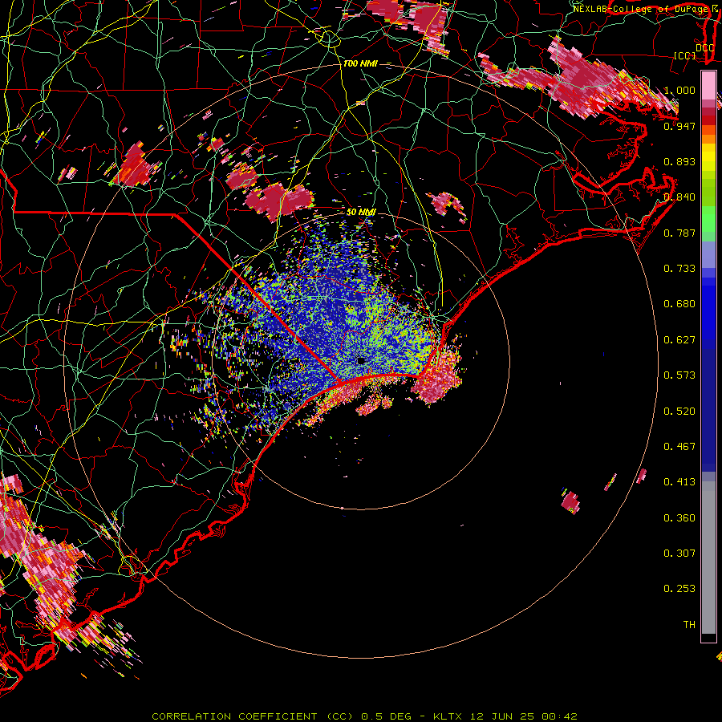Screen dimensions: 722x722
Task: Click the pale pink top segment of color bar
Action: 708,85
